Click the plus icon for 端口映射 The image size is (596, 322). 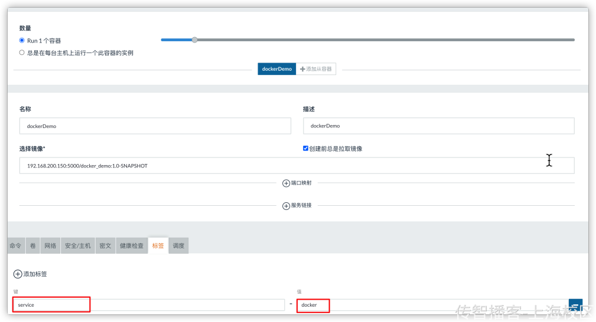coord(286,183)
